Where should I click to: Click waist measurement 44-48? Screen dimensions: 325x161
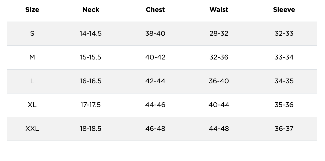tap(219, 129)
